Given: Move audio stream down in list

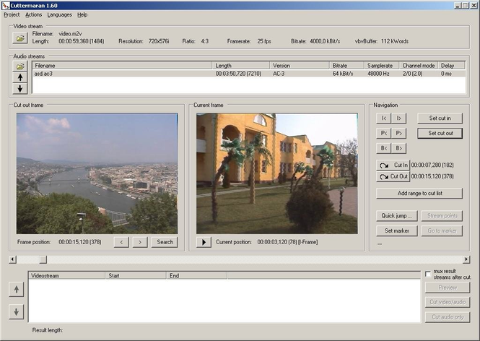Looking at the screenshot, I should 21,88.
